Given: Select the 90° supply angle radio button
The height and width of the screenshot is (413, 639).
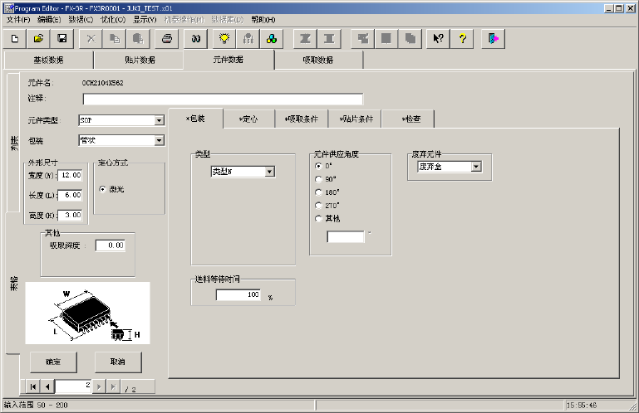Looking at the screenshot, I should coord(318,179).
